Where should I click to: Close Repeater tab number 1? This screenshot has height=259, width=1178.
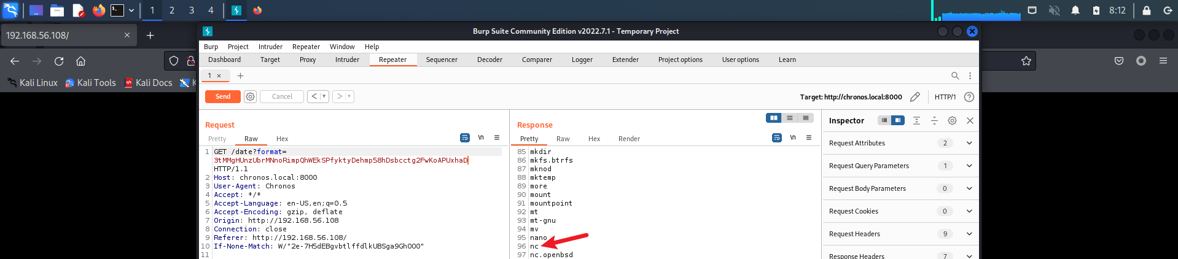coord(219,75)
